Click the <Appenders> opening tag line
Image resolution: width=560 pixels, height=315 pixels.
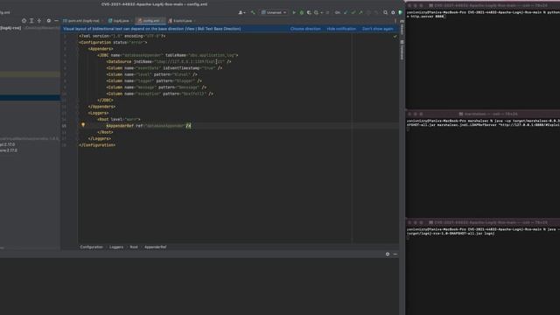[101, 49]
